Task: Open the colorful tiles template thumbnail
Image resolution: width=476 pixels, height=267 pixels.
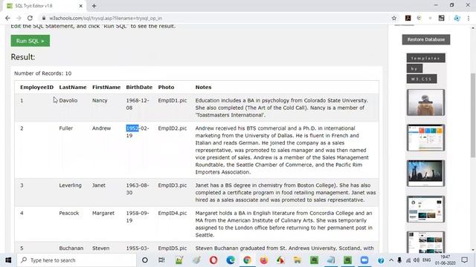Action: [x=425, y=138]
